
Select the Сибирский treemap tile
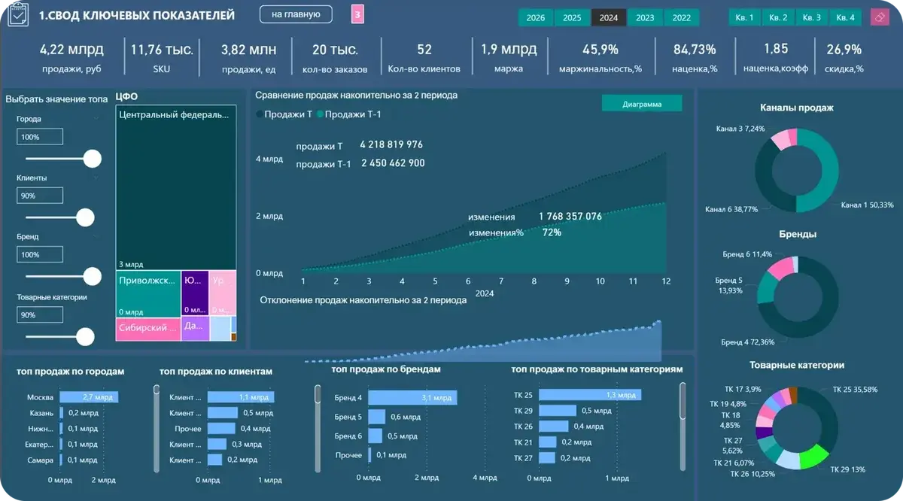[148, 329]
